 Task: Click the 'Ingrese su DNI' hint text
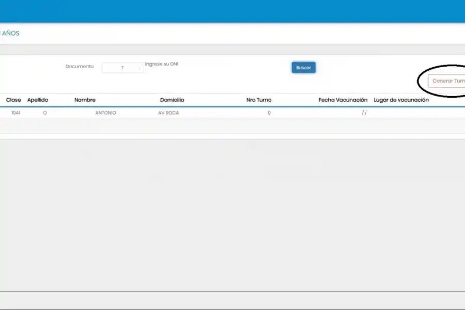tap(162, 64)
